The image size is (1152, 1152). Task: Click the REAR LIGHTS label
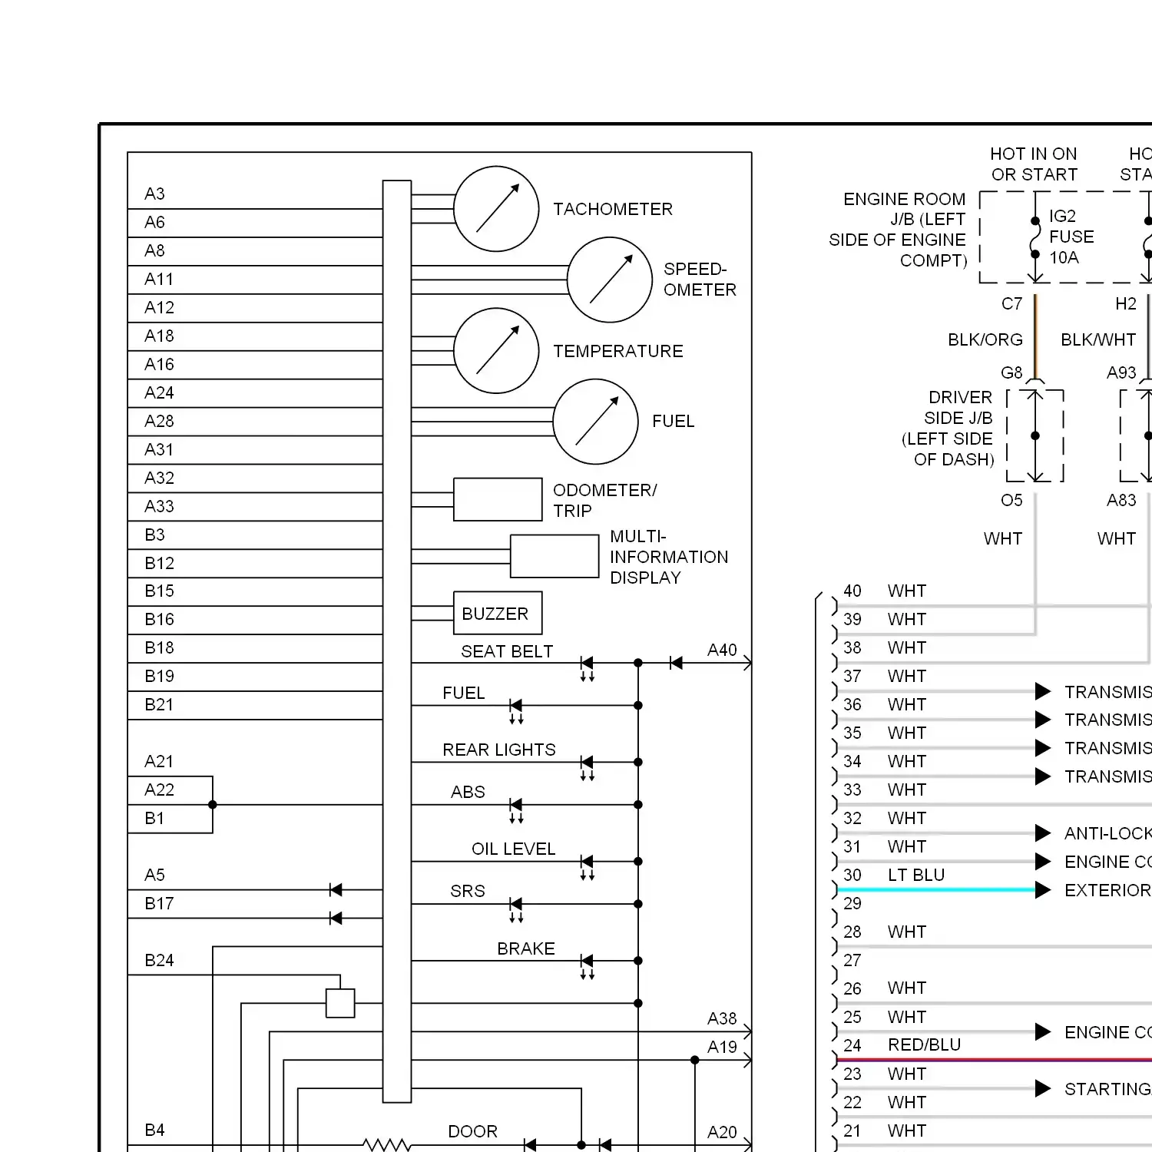pyautogui.click(x=499, y=750)
